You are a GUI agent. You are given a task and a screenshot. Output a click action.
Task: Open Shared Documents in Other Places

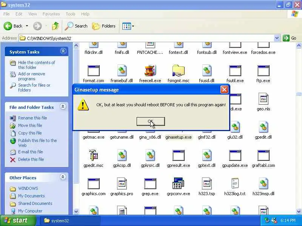click(x=35, y=203)
